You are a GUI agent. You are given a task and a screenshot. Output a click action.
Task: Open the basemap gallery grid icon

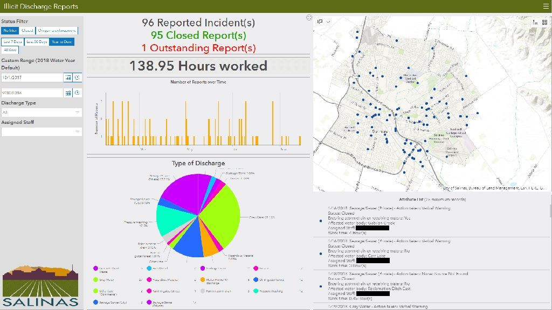tap(544, 22)
